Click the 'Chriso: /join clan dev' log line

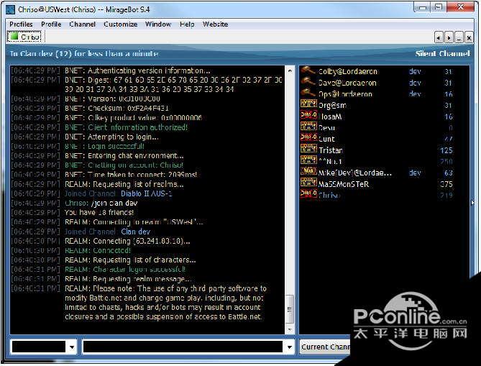click(x=101, y=203)
